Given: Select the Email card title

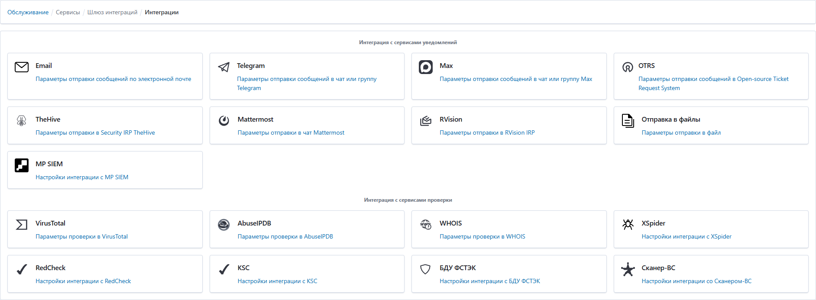Looking at the screenshot, I should coord(44,65).
